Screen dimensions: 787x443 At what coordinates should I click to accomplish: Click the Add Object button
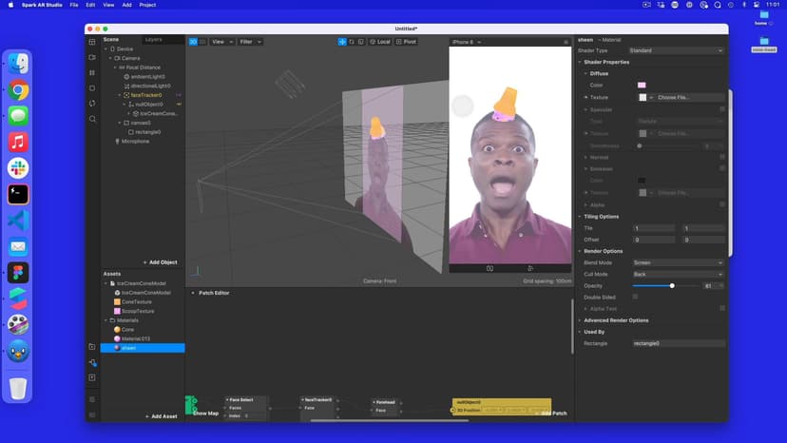(160, 262)
